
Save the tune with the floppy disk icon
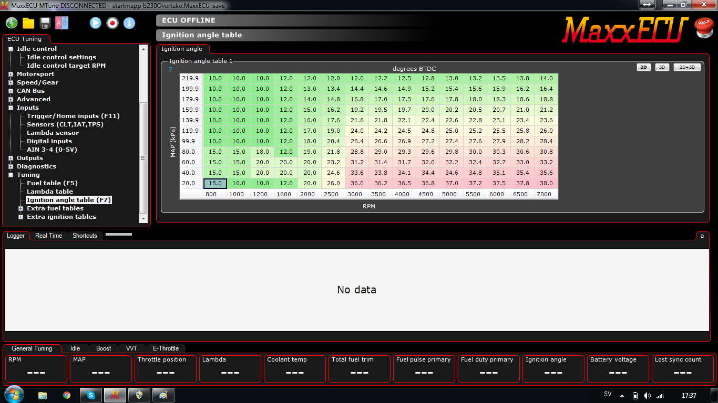(45, 23)
